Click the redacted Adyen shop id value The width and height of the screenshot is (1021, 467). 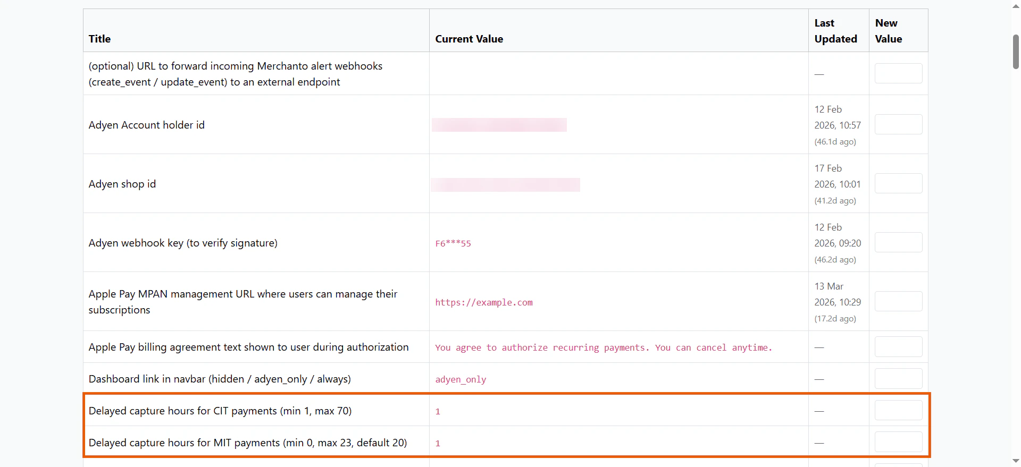(505, 185)
